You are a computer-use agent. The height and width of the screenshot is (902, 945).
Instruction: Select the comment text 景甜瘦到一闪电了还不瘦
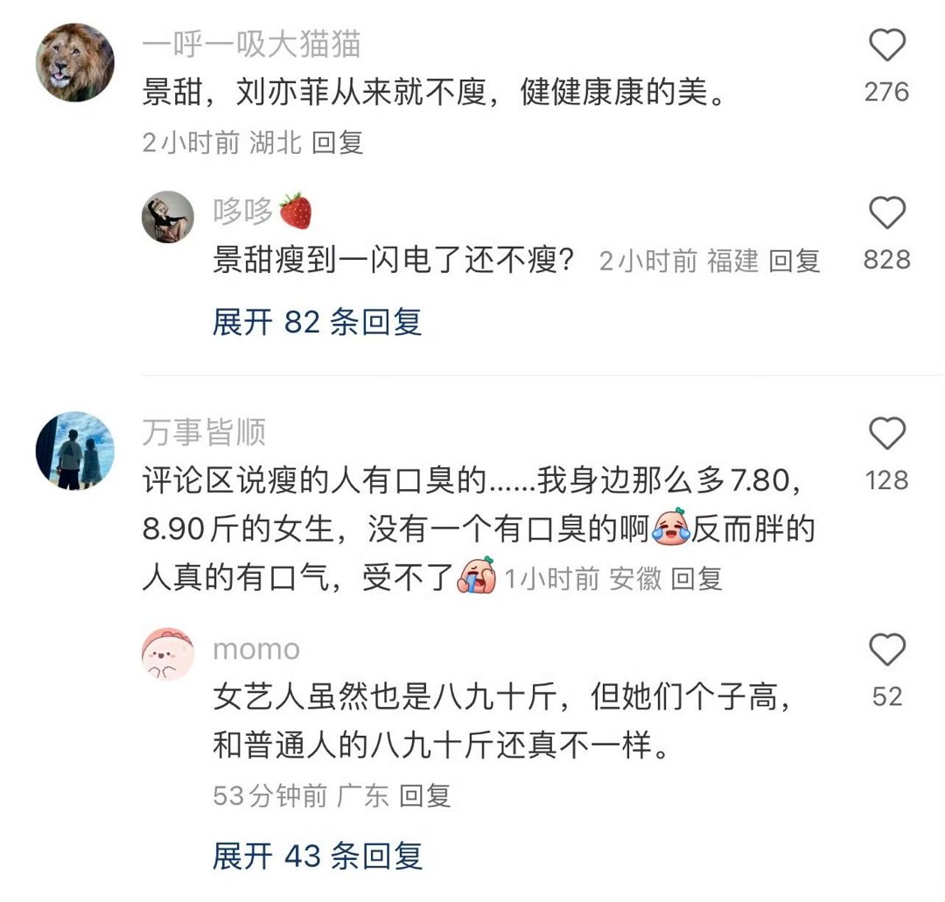(392, 261)
